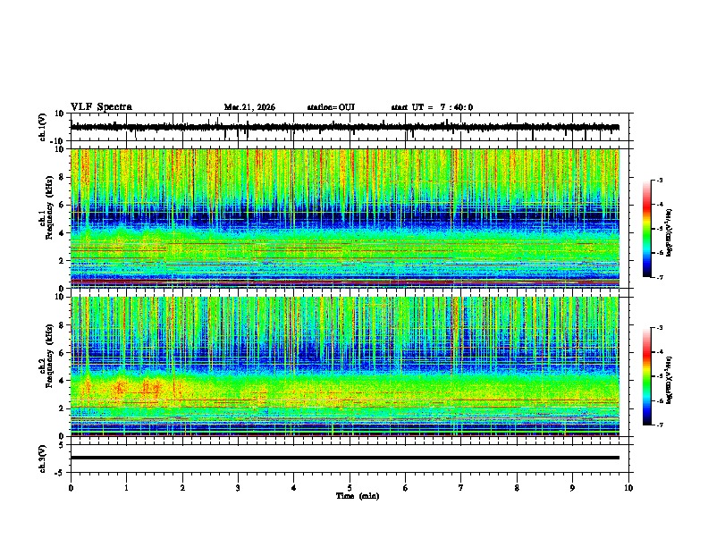
Task: Click inside the ch.1 spectrogram panel
Action: point(345,218)
